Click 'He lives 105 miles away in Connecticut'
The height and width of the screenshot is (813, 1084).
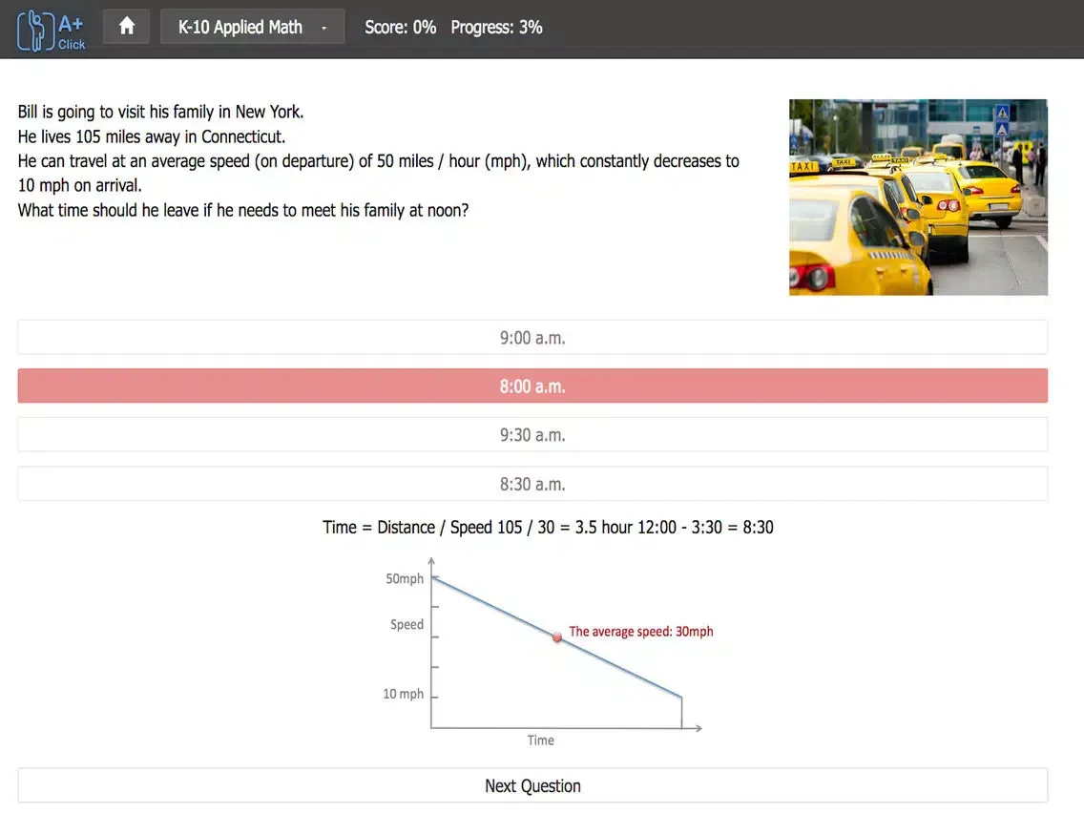tap(152, 136)
